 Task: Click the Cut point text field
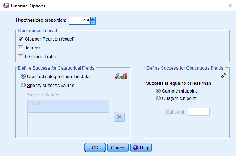[199, 112]
